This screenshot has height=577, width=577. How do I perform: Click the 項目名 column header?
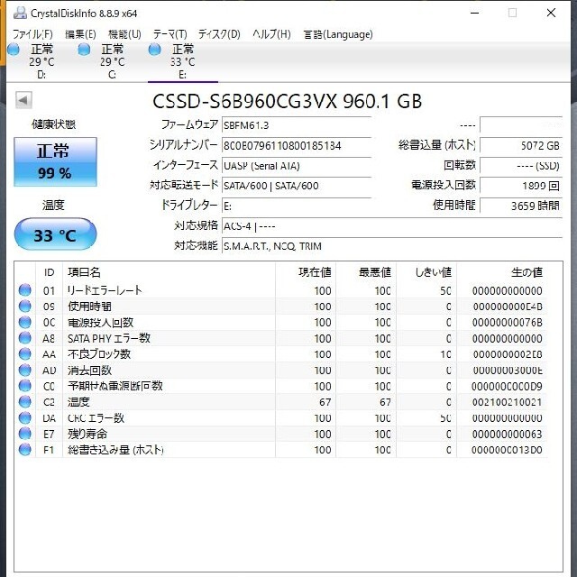(169, 272)
